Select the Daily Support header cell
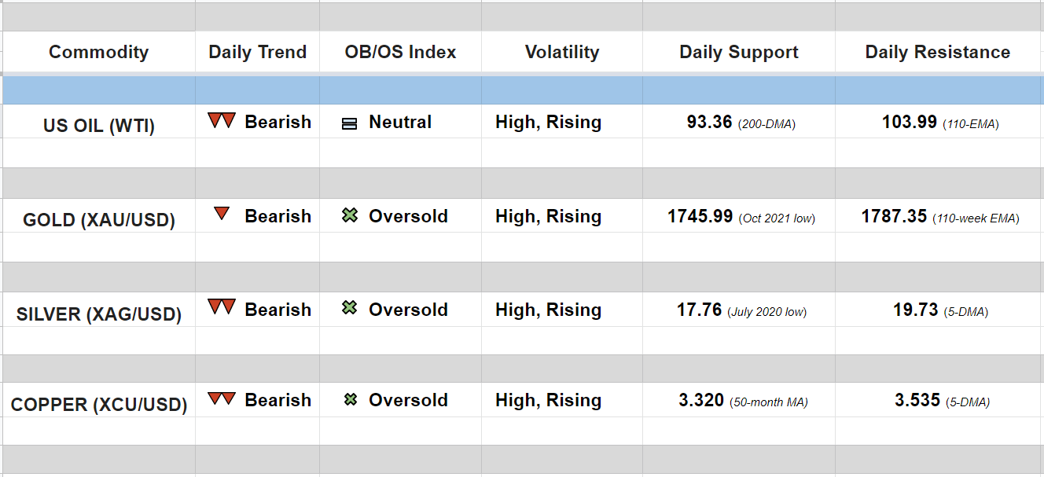Viewport: 1044px width, 477px height. (x=738, y=53)
